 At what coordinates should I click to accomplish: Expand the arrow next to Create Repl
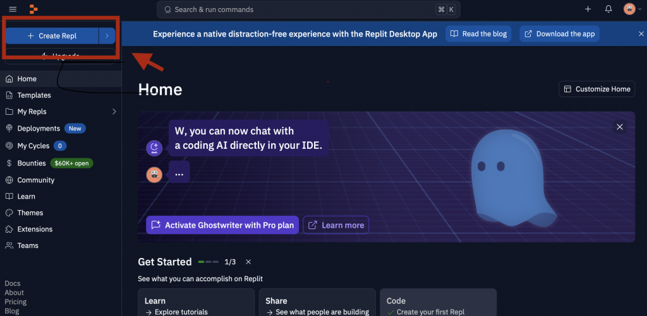tap(107, 36)
